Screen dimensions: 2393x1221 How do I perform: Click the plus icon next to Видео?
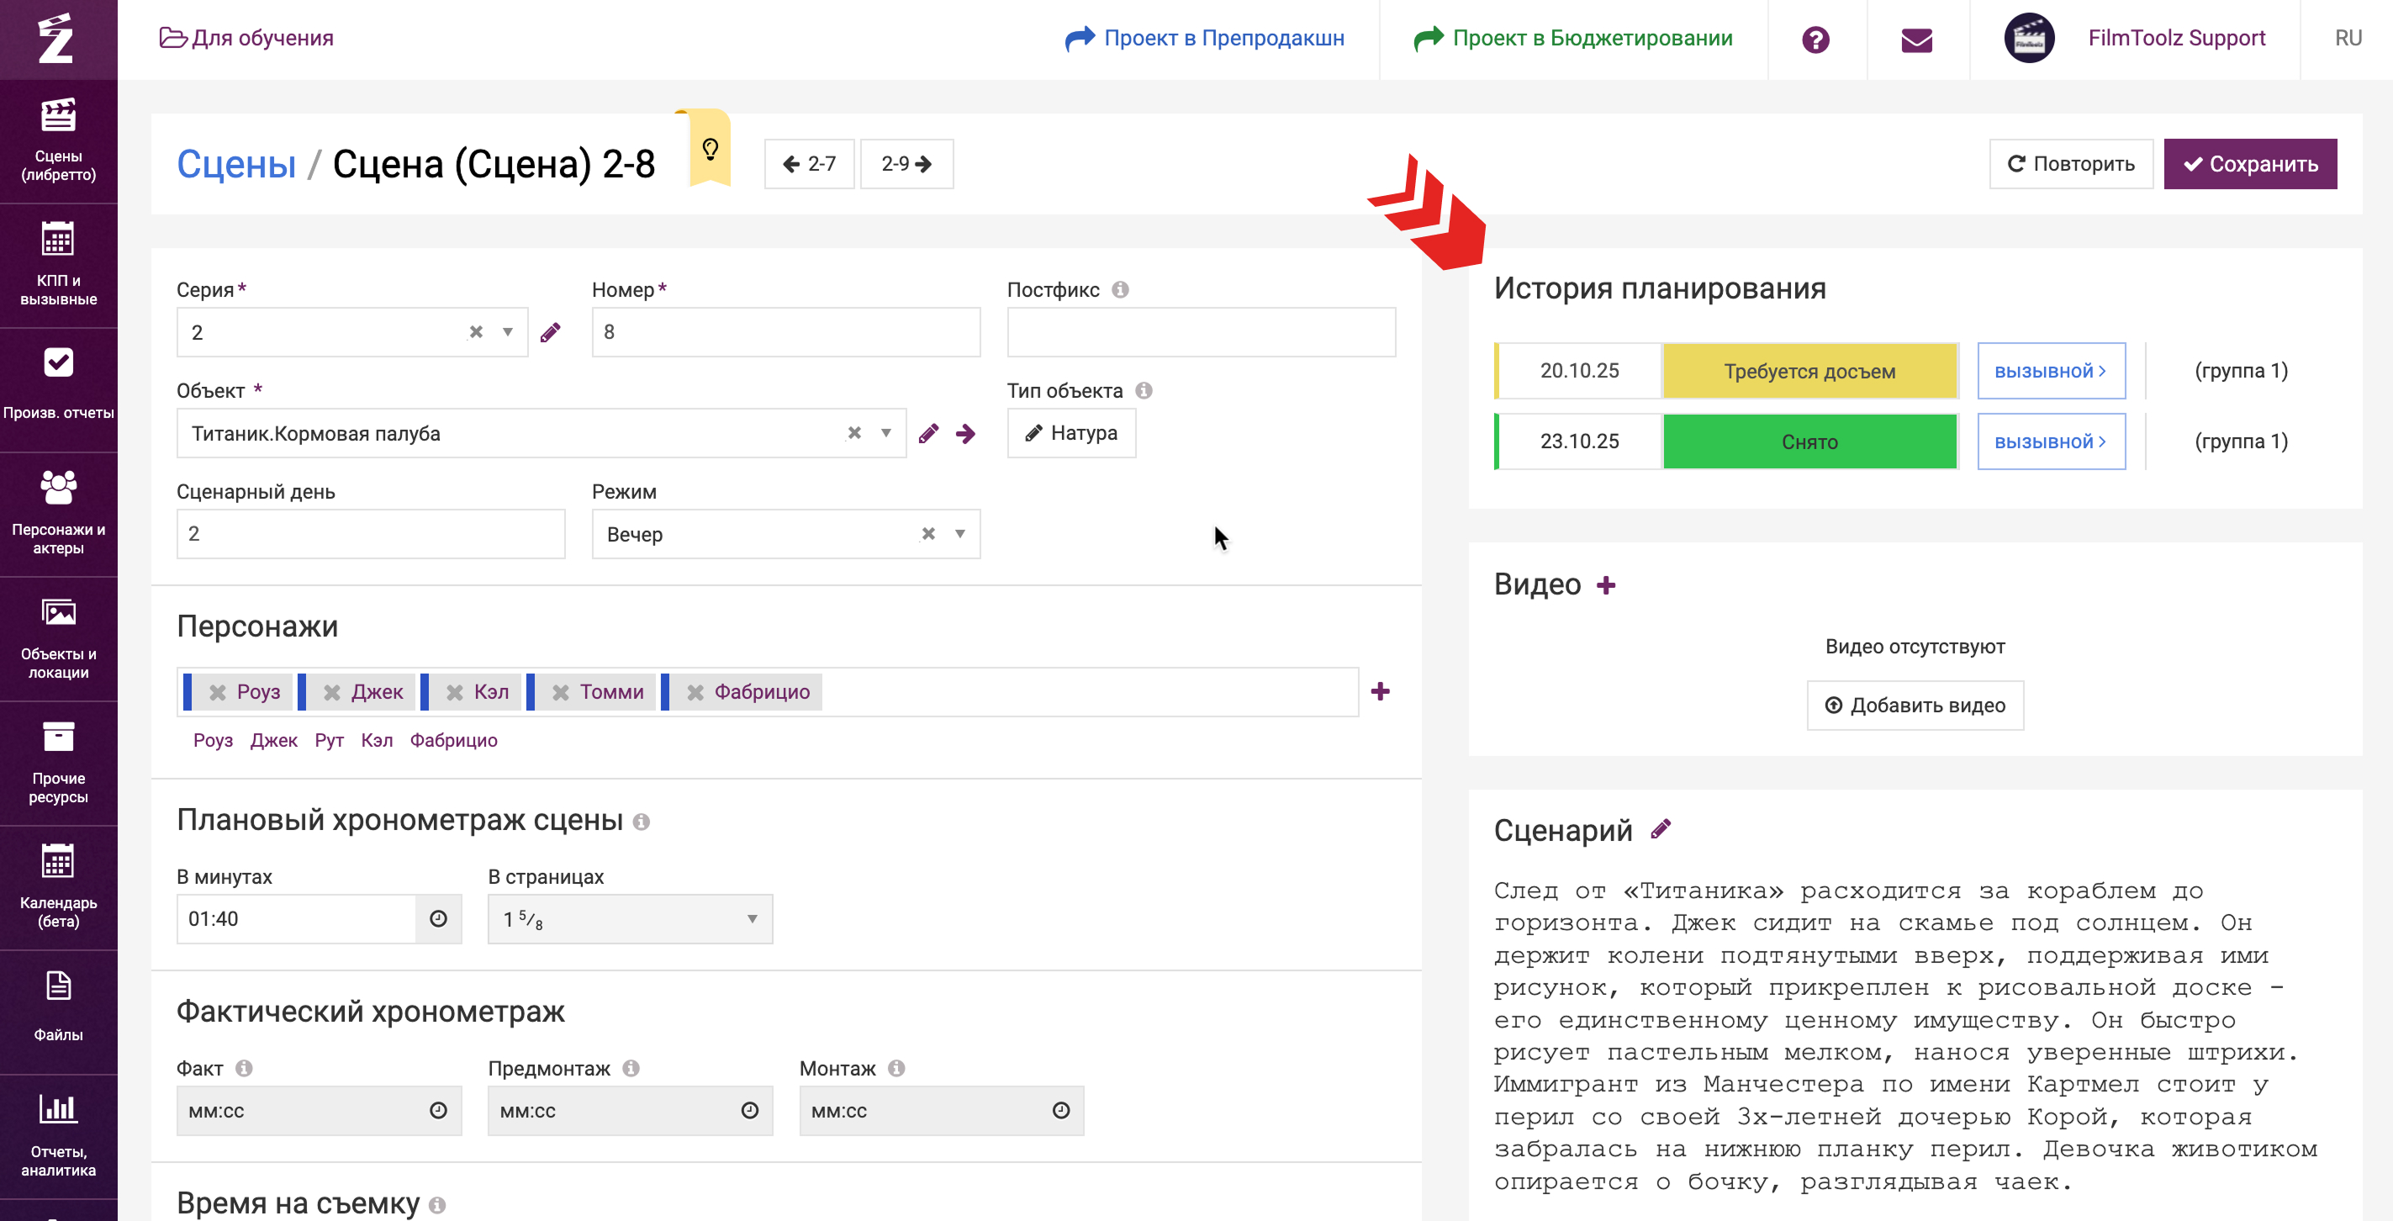1606,585
